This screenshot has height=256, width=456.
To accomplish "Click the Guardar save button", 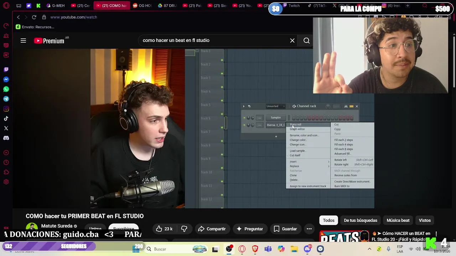I will 285,229.
